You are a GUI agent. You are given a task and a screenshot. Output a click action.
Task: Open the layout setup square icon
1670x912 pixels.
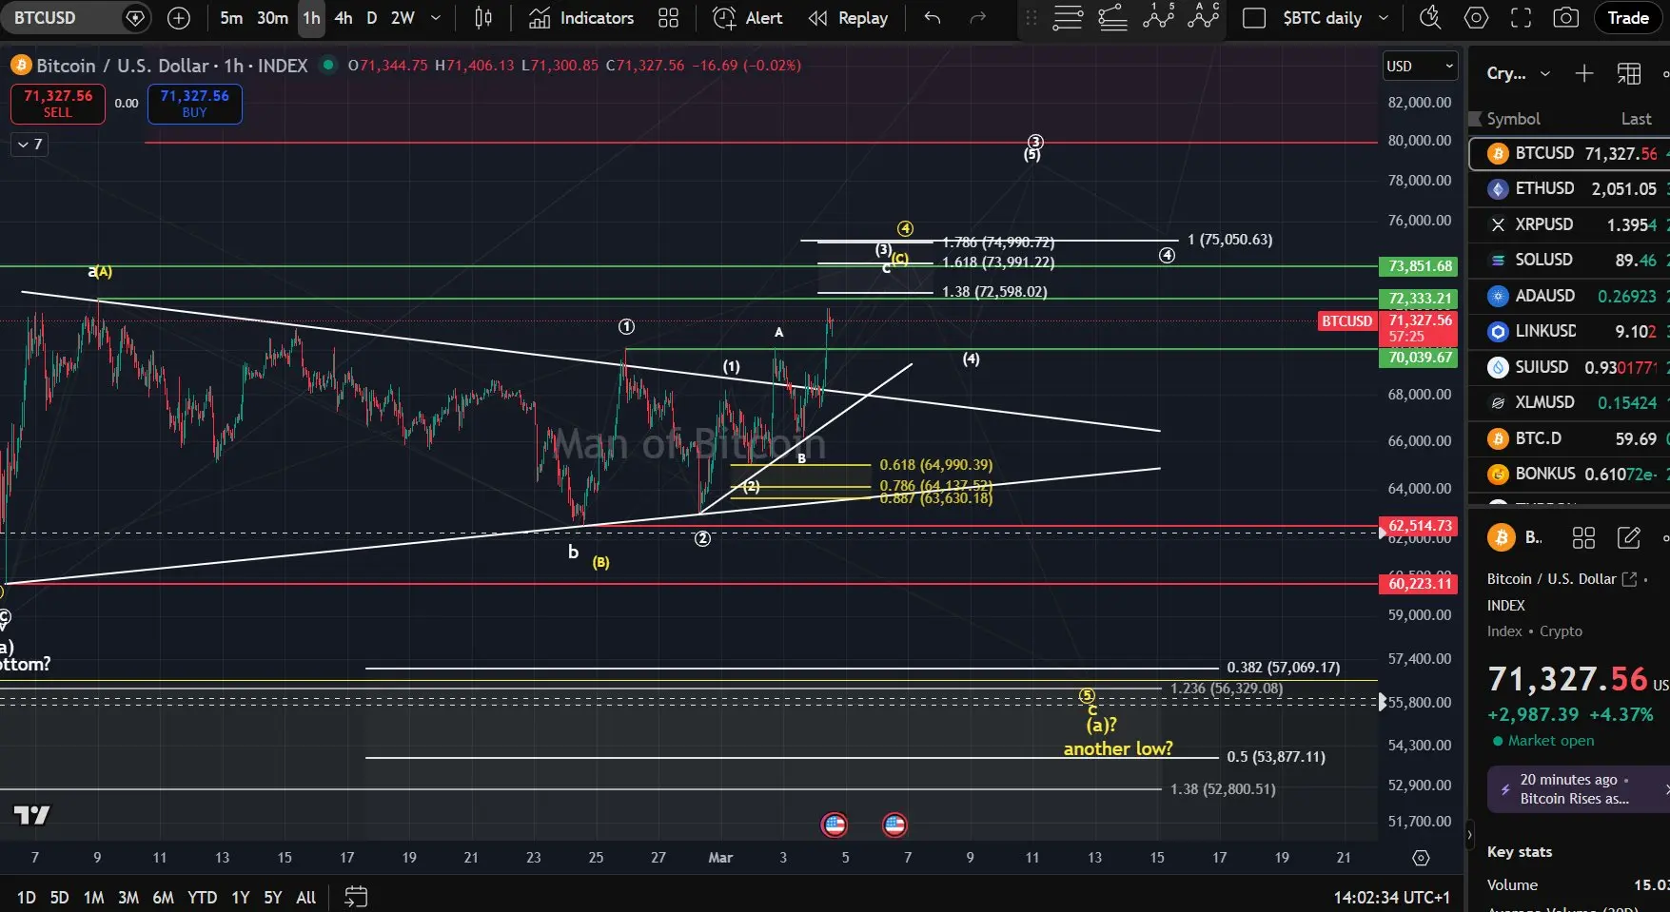pyautogui.click(x=1254, y=18)
